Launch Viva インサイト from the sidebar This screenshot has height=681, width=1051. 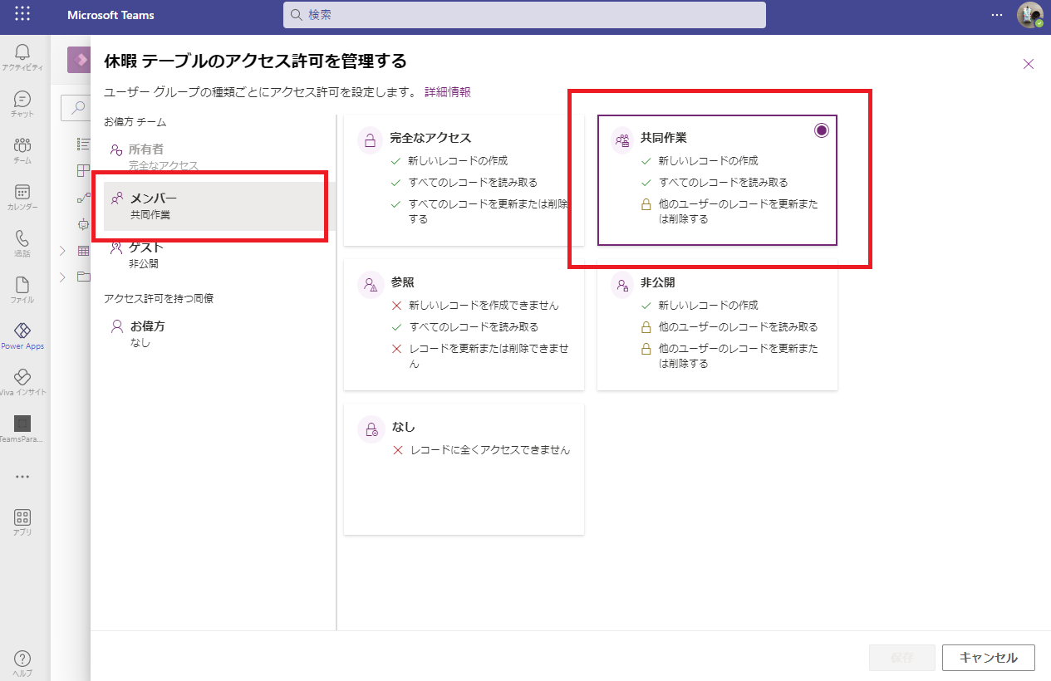[22, 382]
